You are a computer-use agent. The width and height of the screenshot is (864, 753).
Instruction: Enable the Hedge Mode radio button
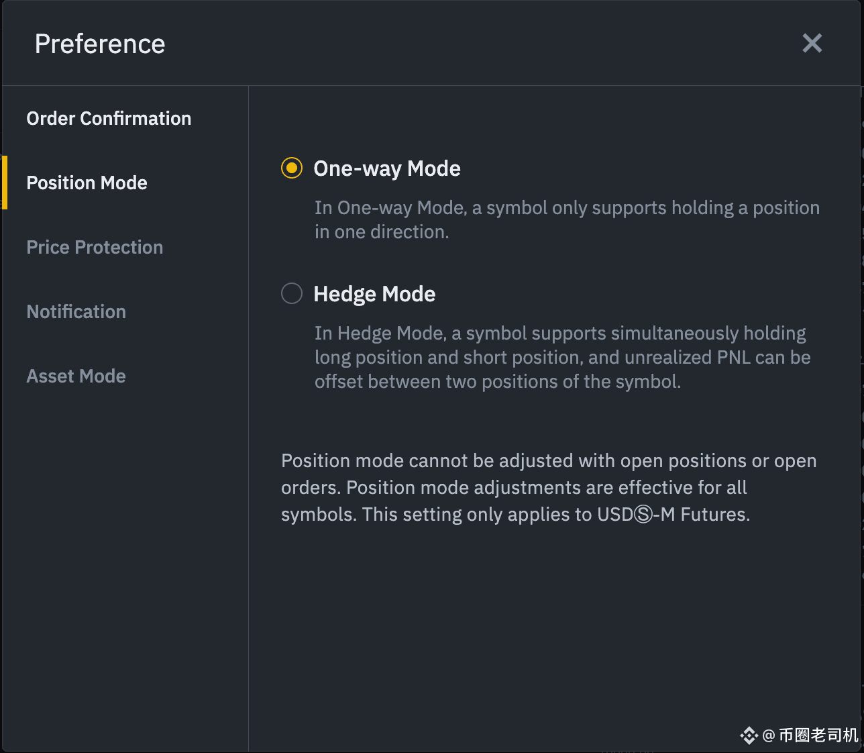(292, 293)
